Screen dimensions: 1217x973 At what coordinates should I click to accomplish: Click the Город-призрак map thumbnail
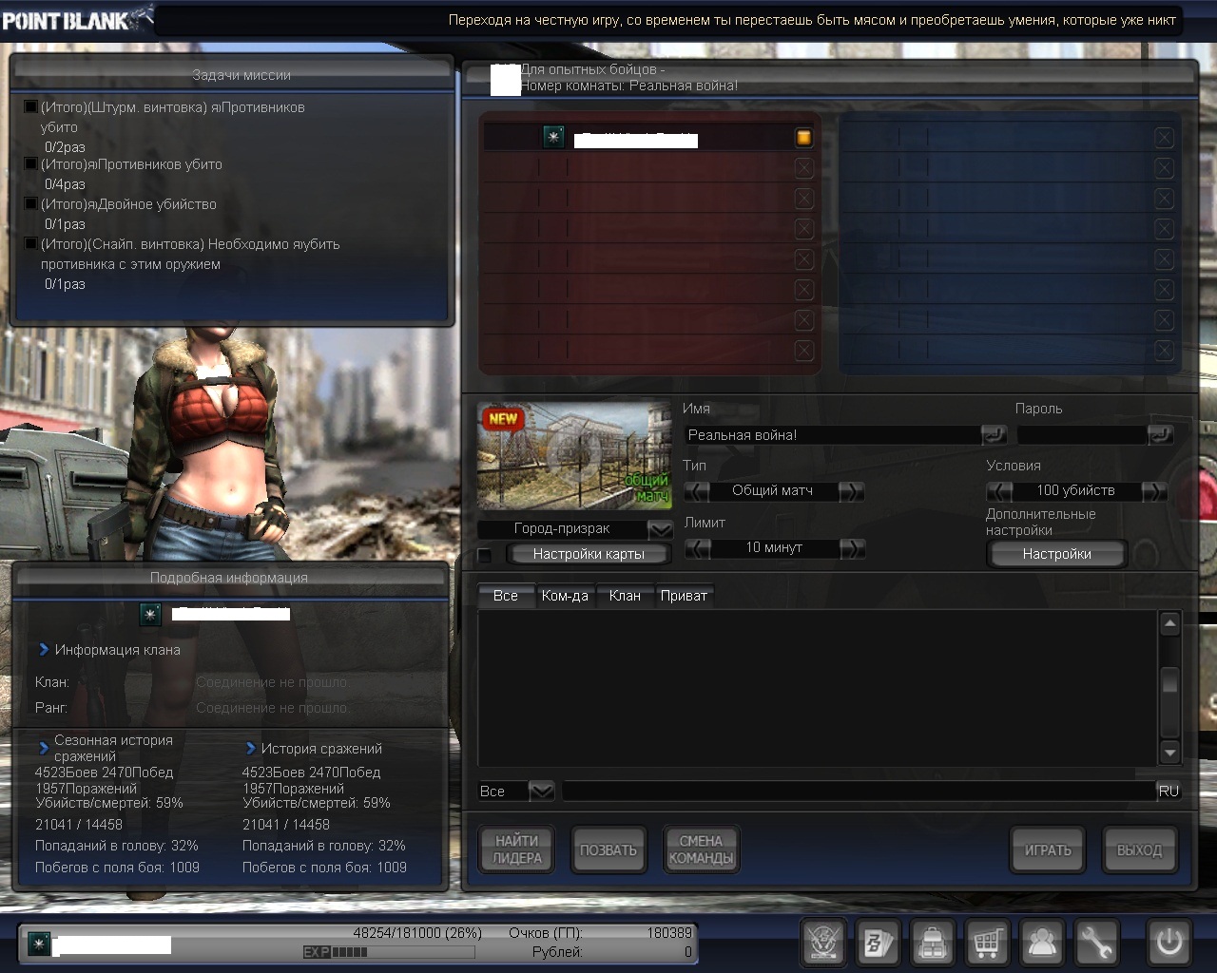(574, 456)
